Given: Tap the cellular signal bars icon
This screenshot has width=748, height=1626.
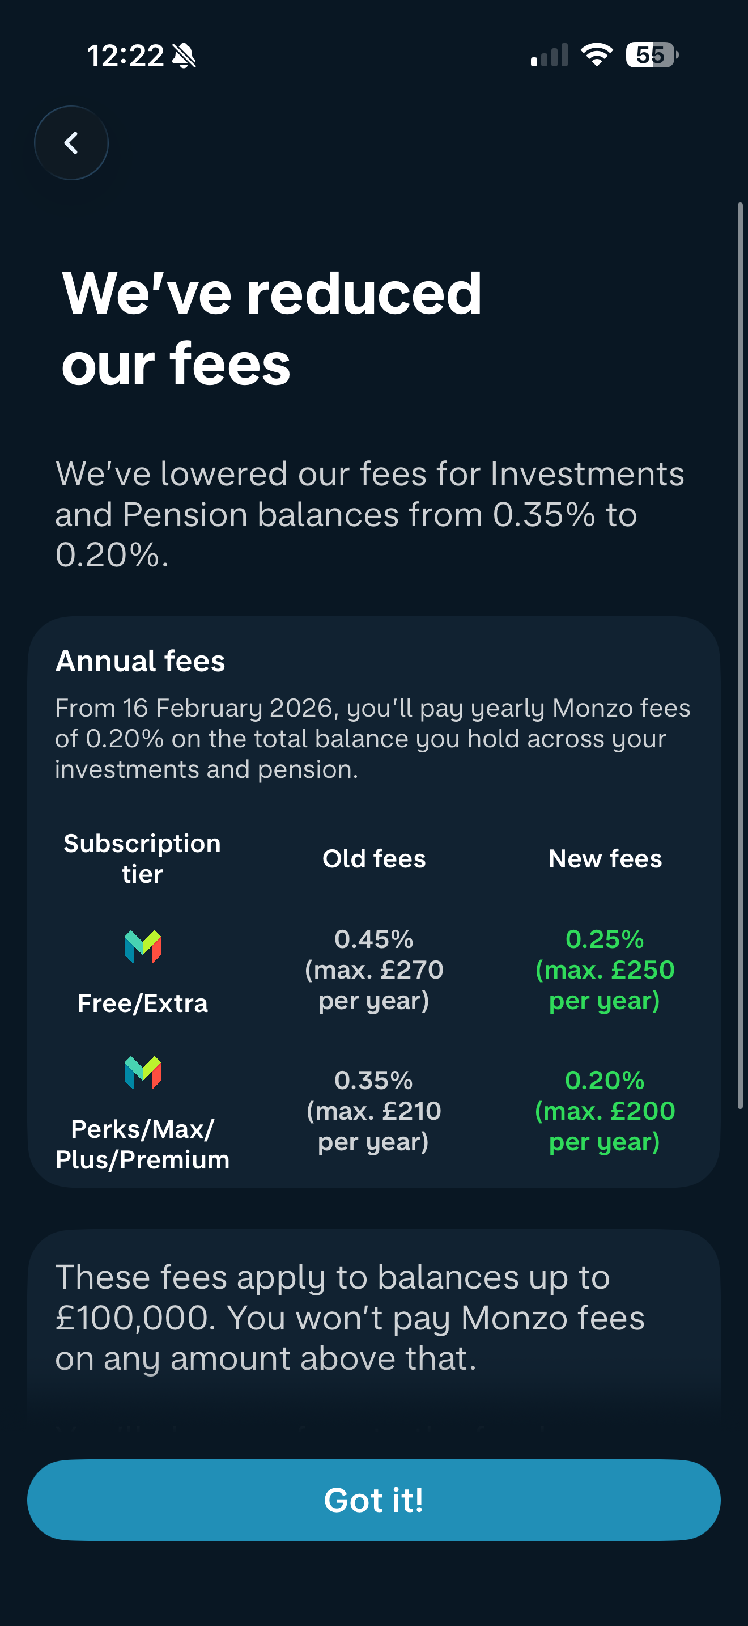Looking at the screenshot, I should tap(549, 56).
